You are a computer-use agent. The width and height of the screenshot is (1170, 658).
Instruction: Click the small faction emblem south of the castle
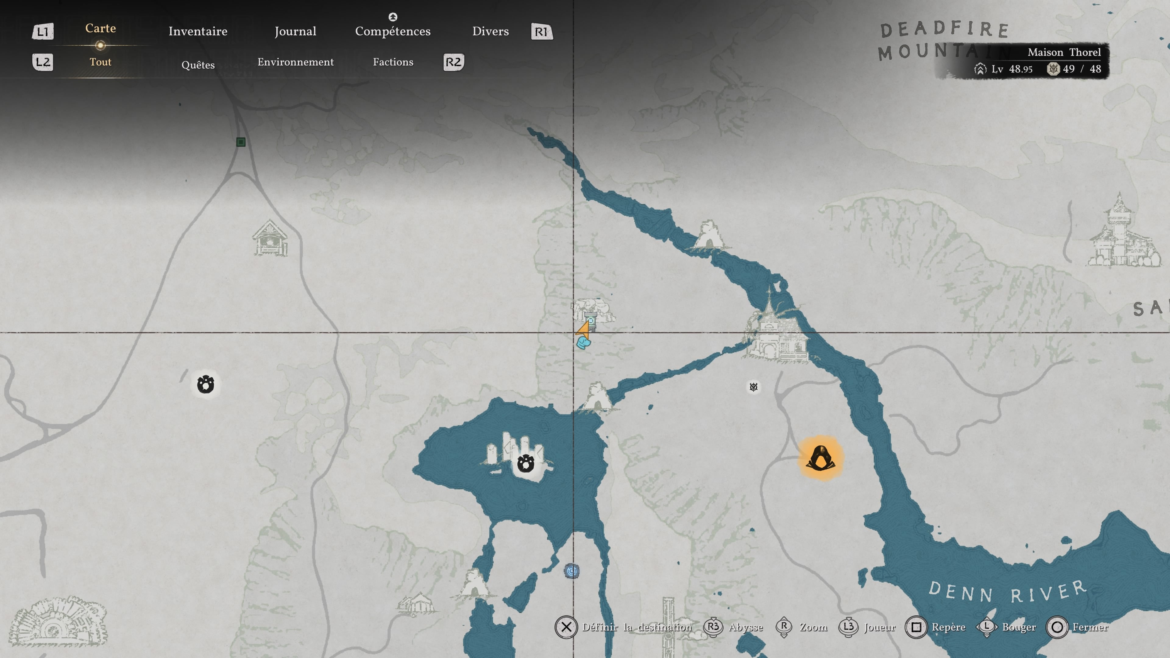(753, 387)
